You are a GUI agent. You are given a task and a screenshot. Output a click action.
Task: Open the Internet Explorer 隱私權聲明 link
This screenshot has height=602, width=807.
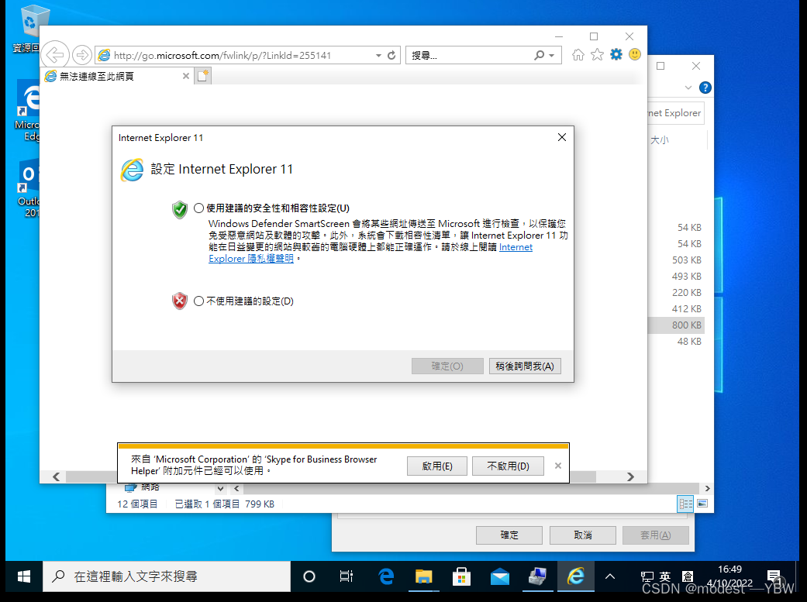point(251,258)
